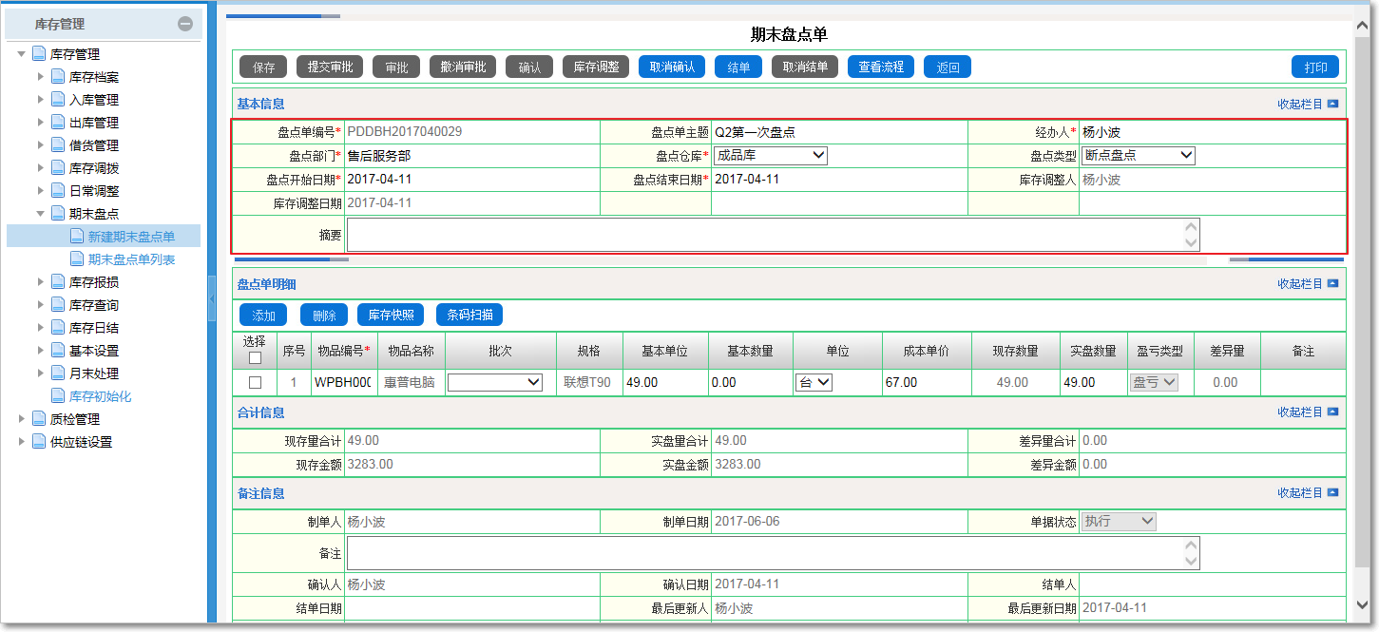
Task: Collapse the 基本信息 section using its 收起栏目 icon
Action: coord(1333,104)
